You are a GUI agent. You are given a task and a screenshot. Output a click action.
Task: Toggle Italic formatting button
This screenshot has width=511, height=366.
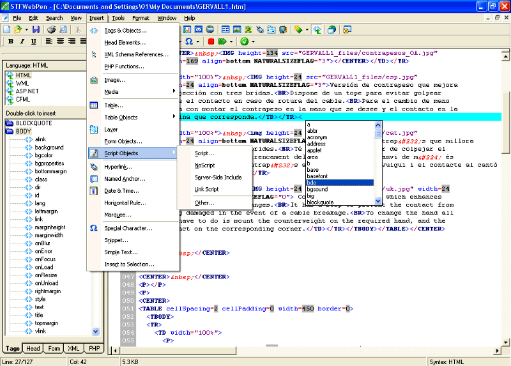point(22,42)
